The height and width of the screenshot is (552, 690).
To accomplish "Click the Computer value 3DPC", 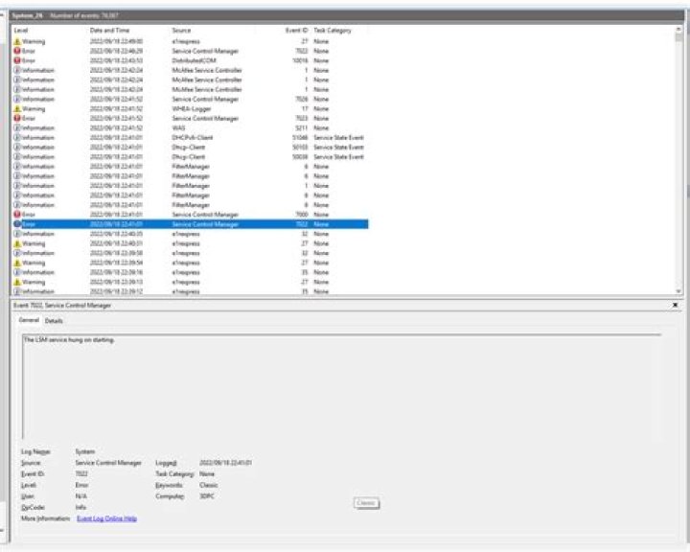I will tap(206, 496).
